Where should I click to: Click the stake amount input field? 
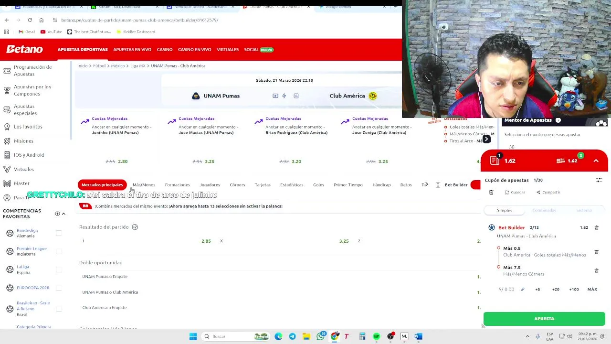(507, 289)
